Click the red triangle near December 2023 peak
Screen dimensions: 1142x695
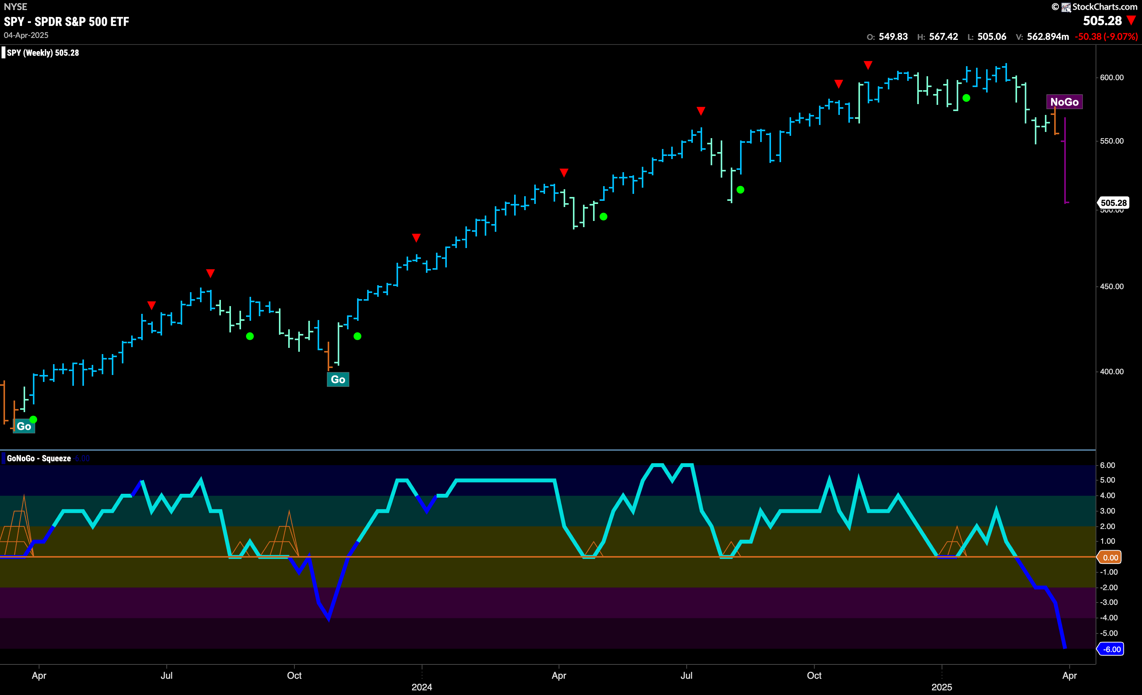click(416, 238)
